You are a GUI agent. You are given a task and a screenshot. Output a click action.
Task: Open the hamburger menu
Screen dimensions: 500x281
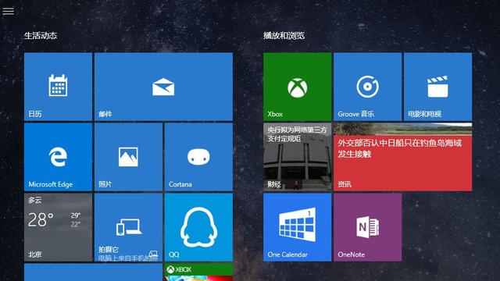click(x=8, y=11)
